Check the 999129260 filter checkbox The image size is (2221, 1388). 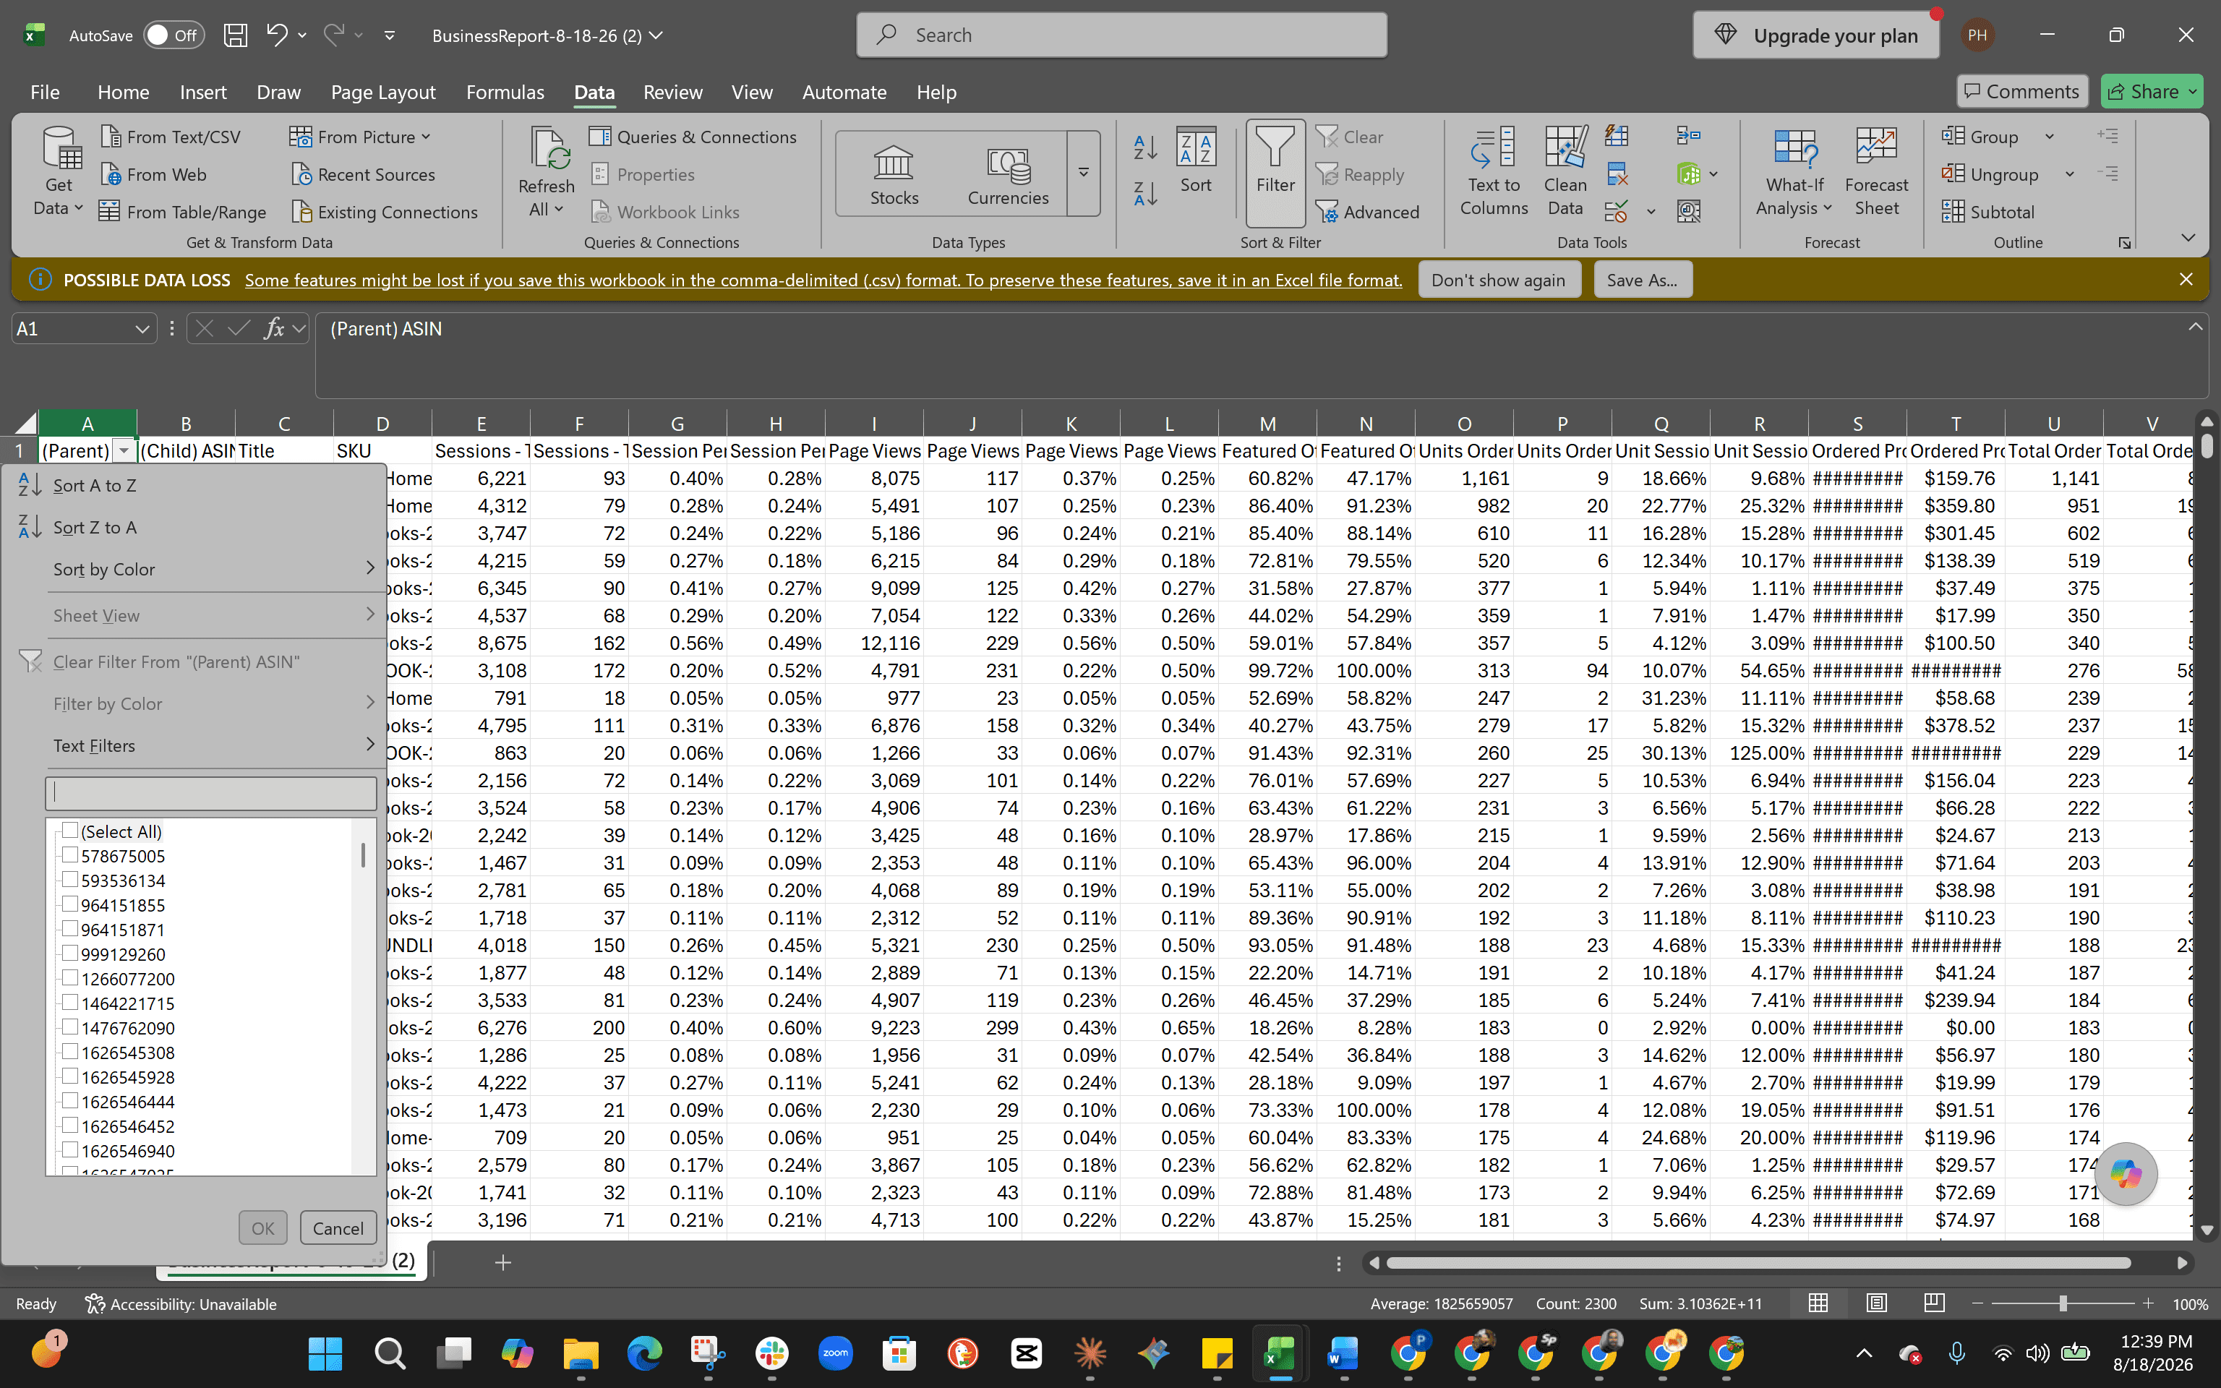click(69, 953)
